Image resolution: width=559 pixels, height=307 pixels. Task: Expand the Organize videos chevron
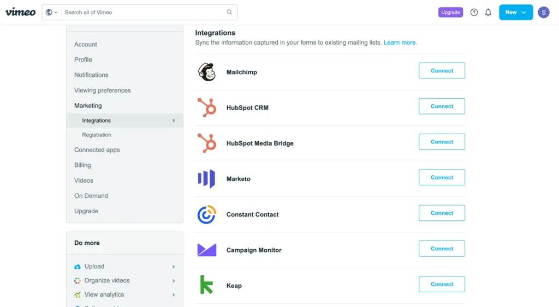pos(174,281)
